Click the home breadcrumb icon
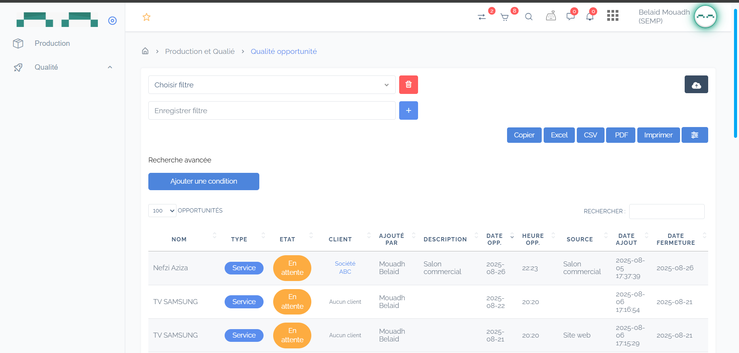The height and width of the screenshot is (353, 739). pyautogui.click(x=145, y=51)
